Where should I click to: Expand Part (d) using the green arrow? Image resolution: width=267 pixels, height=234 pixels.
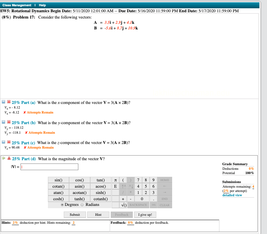click(4, 157)
